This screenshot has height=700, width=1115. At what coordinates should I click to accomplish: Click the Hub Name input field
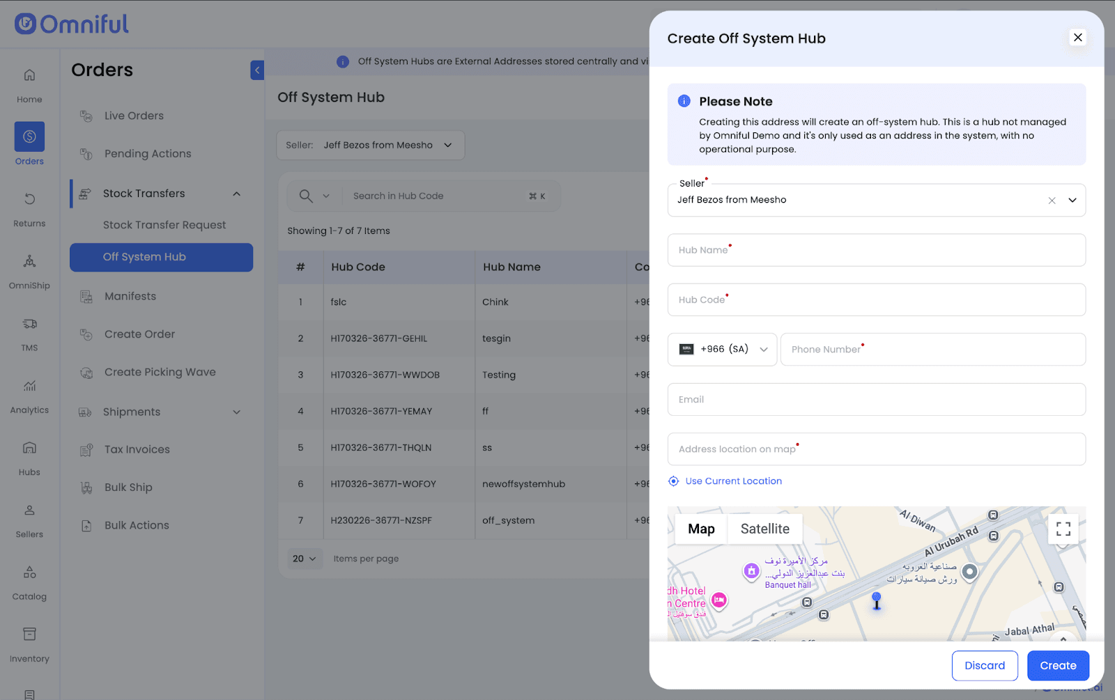point(876,251)
